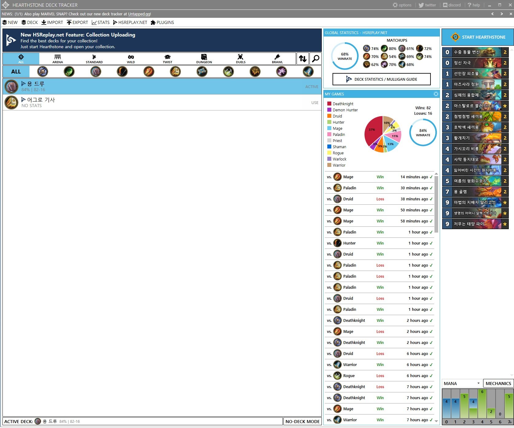Select the Druid loss from 38 minutes ago
514x428 pixels.
379,199
